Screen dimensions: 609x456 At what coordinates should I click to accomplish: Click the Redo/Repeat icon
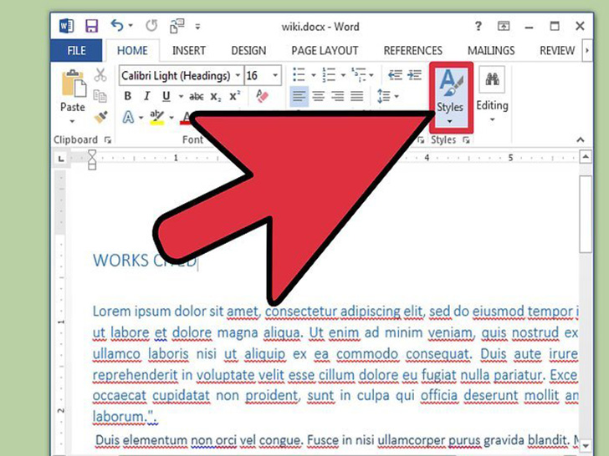click(x=151, y=26)
